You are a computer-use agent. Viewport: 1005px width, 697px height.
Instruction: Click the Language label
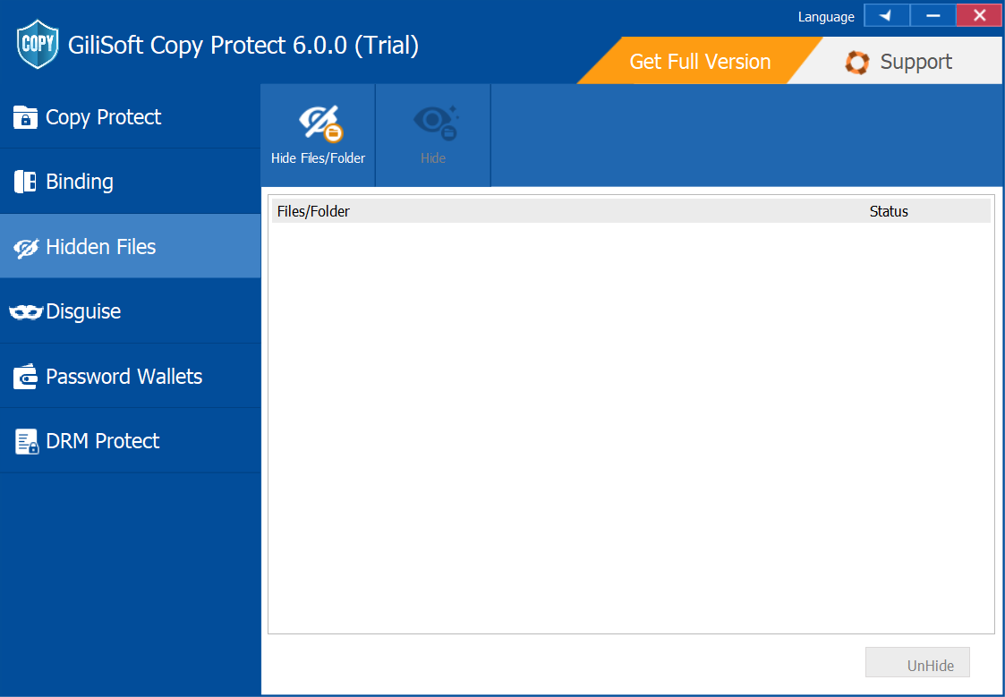pos(825,17)
